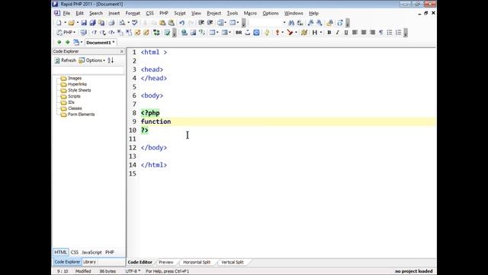Click the New document icon
Image resolution: width=488 pixels, height=275 pixels.
tap(59, 23)
